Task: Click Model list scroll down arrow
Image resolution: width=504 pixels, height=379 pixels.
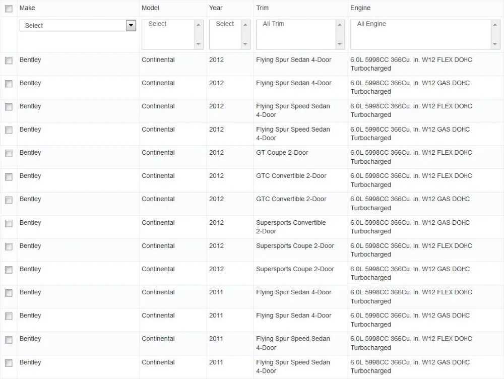Action: [x=198, y=44]
